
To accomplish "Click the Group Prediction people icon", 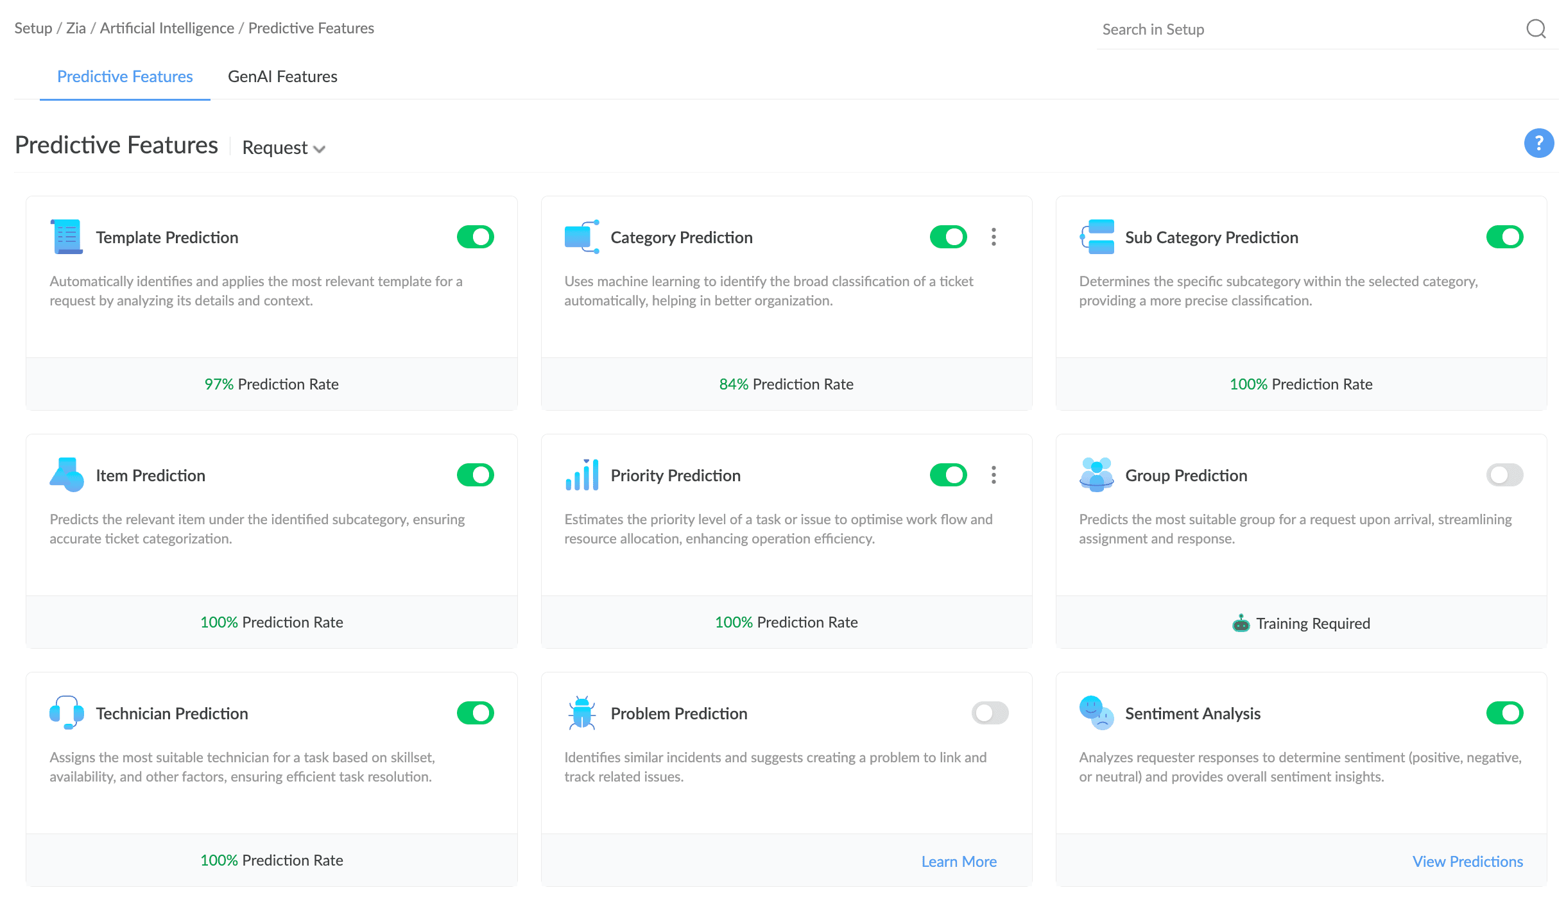I will pos(1096,475).
